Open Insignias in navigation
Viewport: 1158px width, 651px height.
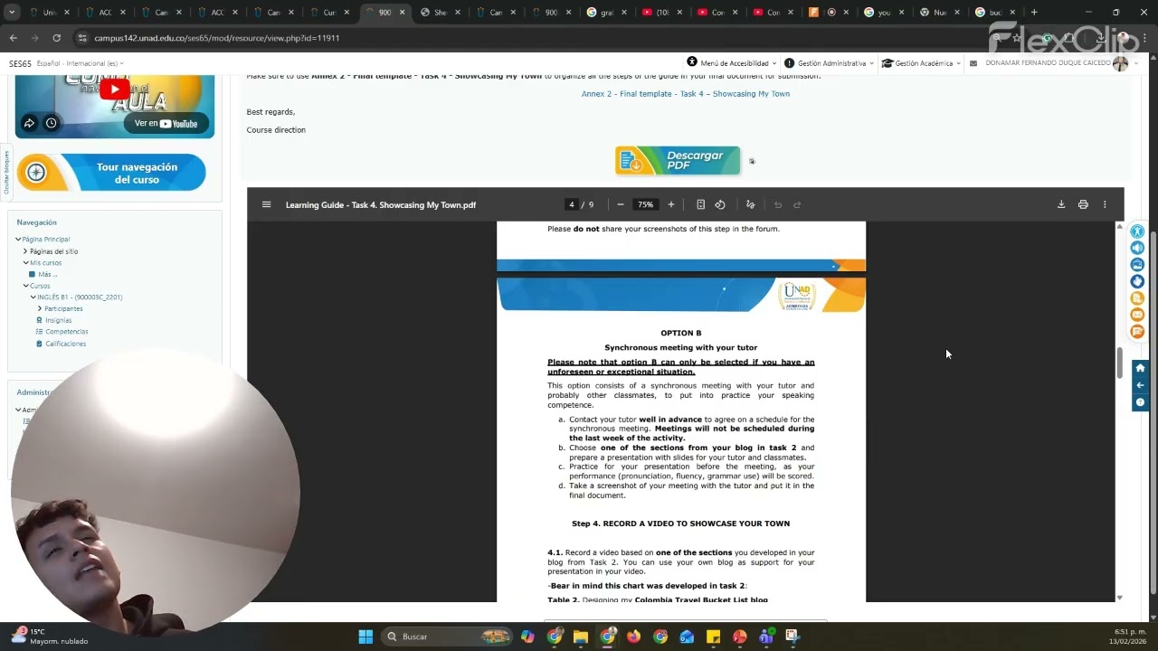[58, 320]
